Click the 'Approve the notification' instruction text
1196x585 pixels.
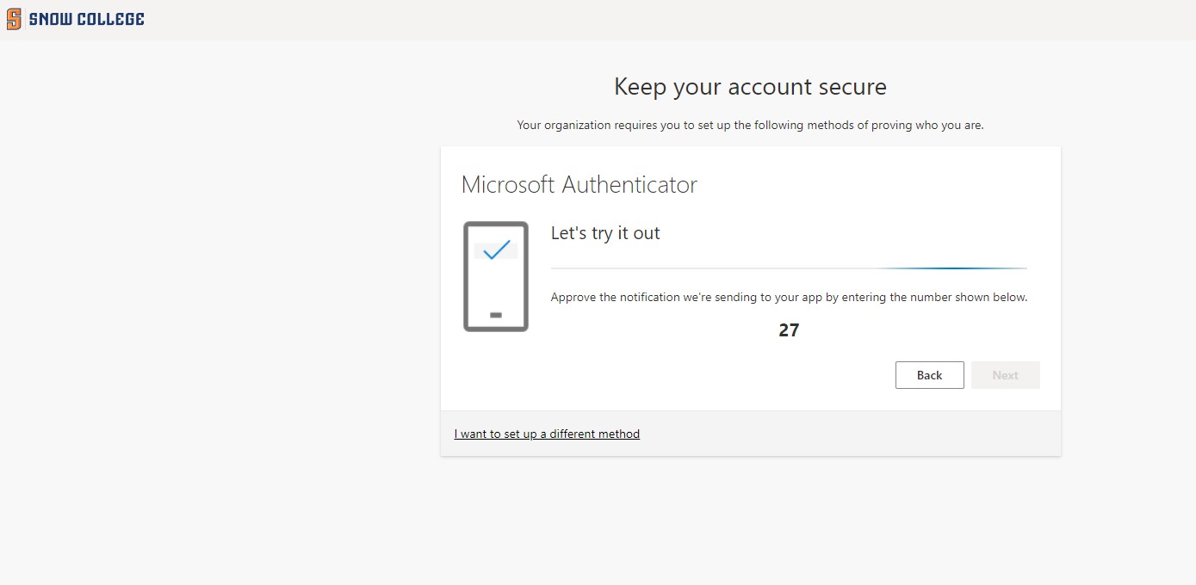click(x=789, y=298)
